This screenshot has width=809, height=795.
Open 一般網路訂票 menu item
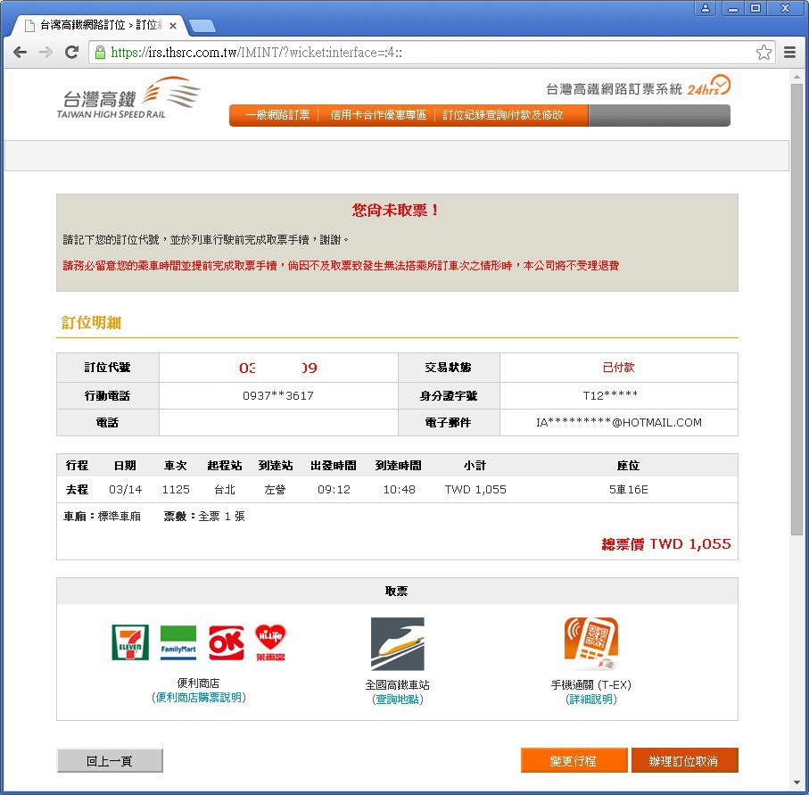coord(277,115)
